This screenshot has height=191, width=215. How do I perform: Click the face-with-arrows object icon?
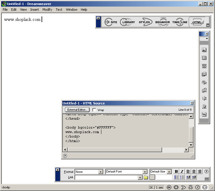click(204, 106)
